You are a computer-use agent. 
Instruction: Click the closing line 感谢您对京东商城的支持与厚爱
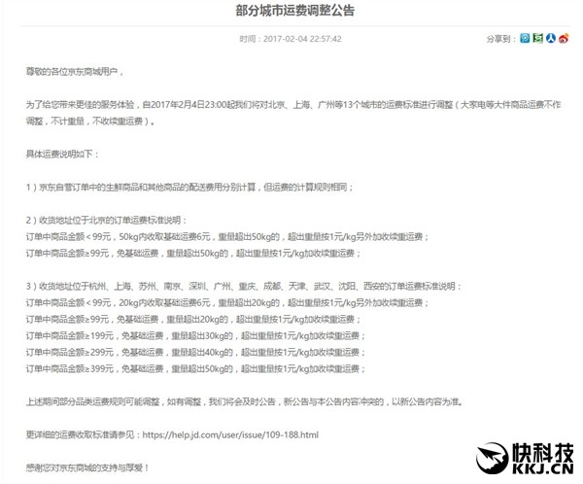(87, 467)
